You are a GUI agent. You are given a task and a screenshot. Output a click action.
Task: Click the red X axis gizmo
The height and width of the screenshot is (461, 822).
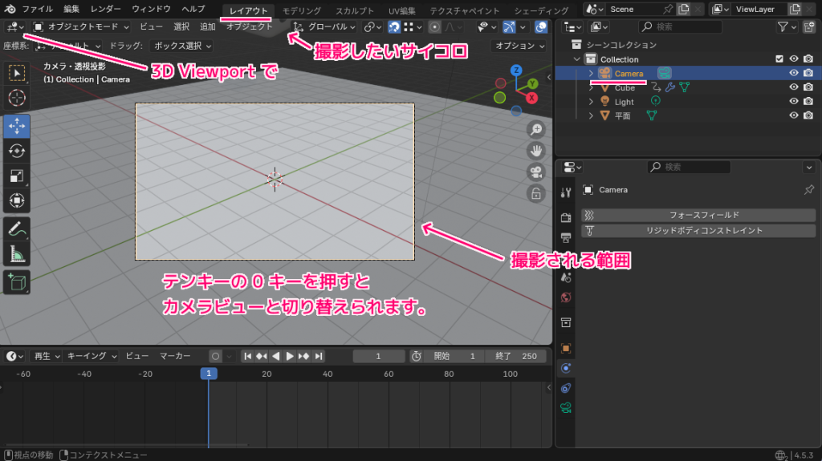(531, 98)
